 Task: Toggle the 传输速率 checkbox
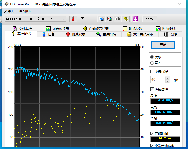pyautogui.click(x=152, y=89)
